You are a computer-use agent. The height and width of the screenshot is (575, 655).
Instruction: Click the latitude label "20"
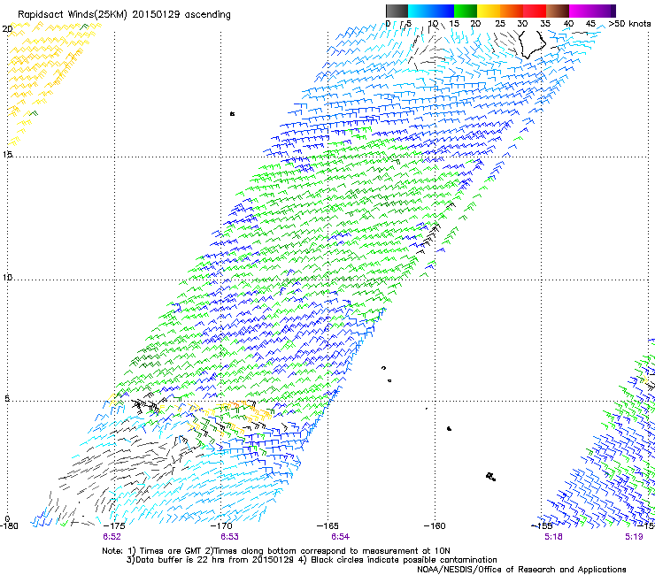click(7, 29)
